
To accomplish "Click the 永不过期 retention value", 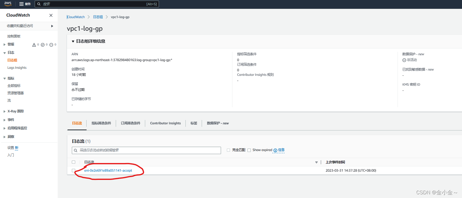I will [78, 90].
